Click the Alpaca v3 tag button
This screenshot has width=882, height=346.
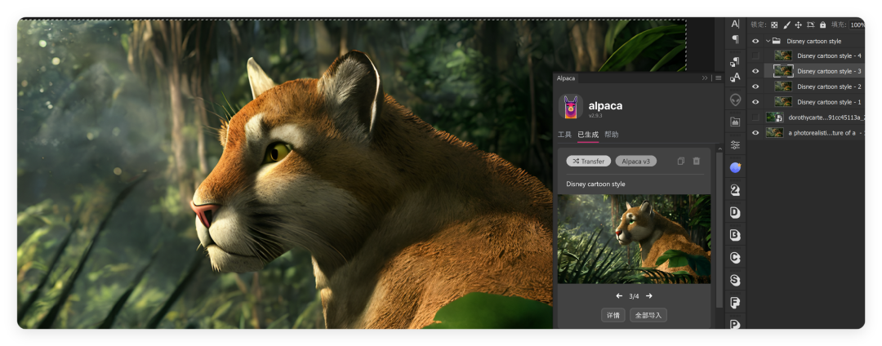click(x=635, y=162)
